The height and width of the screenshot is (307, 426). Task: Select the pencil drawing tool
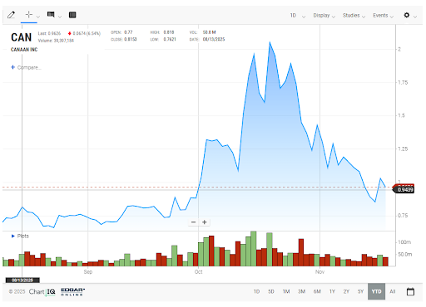pyautogui.click(x=11, y=15)
